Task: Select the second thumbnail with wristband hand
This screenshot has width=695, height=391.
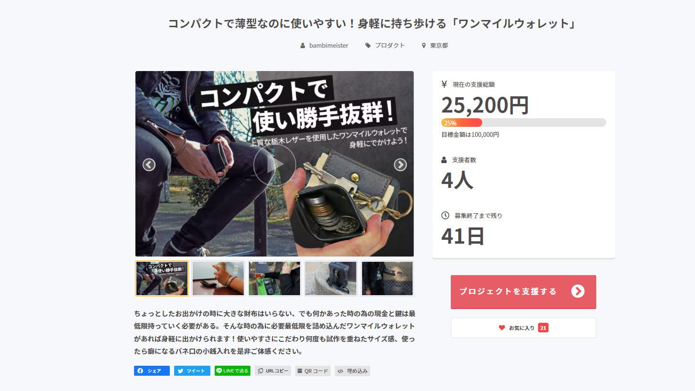Action: [x=218, y=278]
